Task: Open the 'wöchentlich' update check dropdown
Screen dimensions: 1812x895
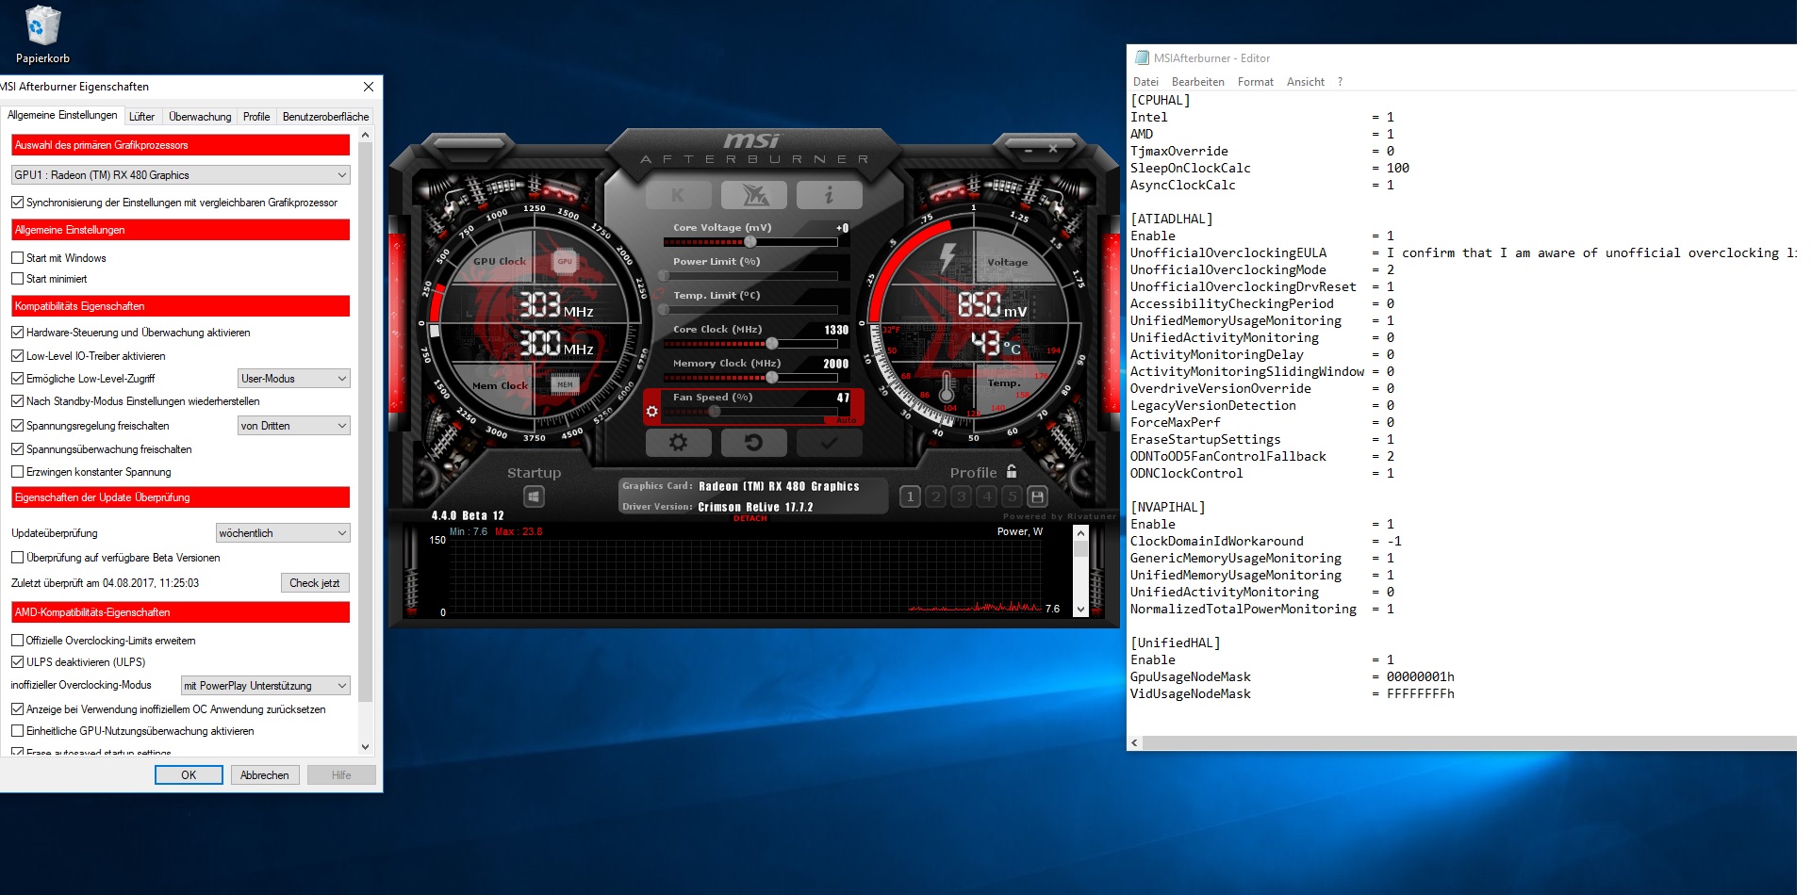Action: [x=283, y=532]
